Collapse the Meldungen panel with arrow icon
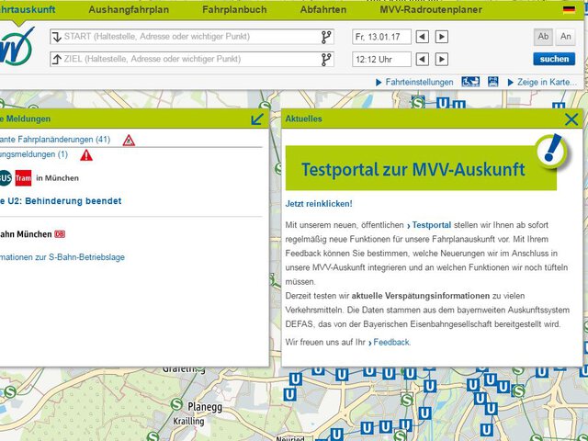The width and height of the screenshot is (588, 441). pos(257,119)
